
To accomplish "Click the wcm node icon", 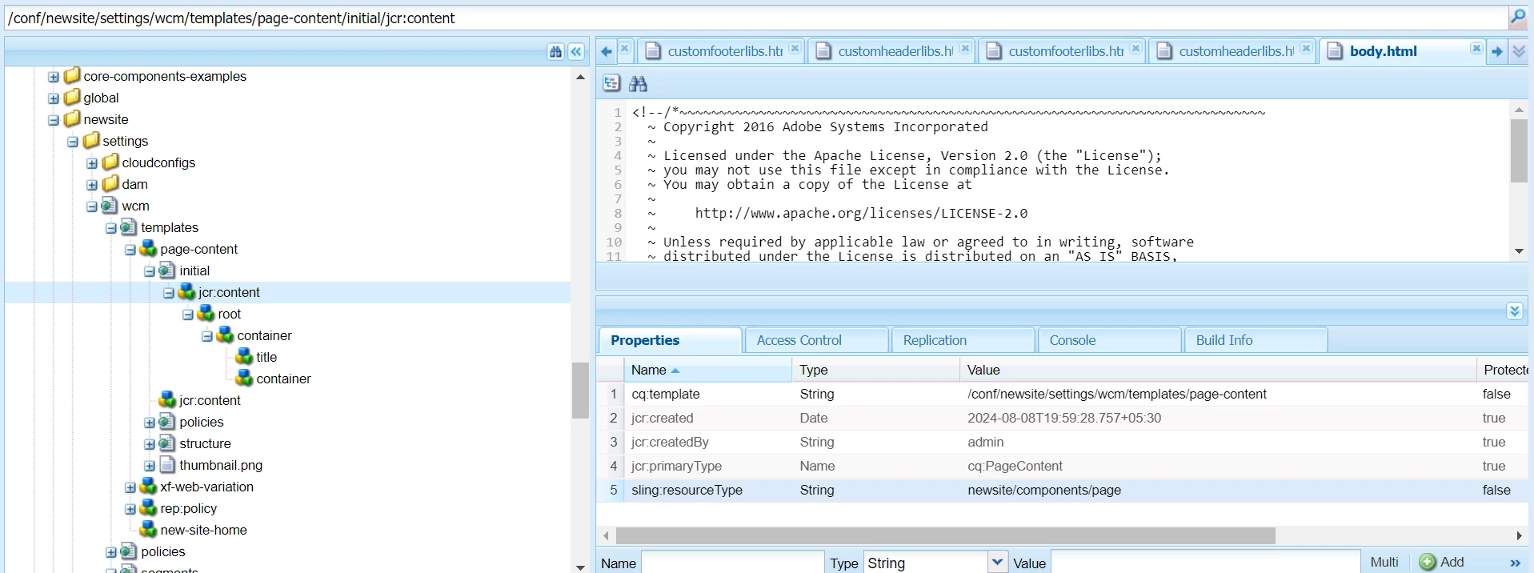I will click(x=110, y=206).
